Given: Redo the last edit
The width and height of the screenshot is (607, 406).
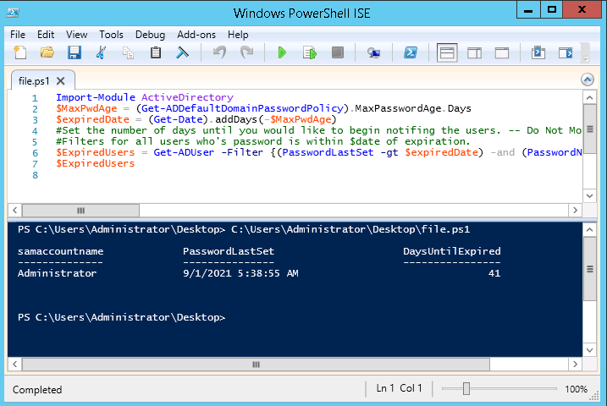Looking at the screenshot, I should (246, 52).
